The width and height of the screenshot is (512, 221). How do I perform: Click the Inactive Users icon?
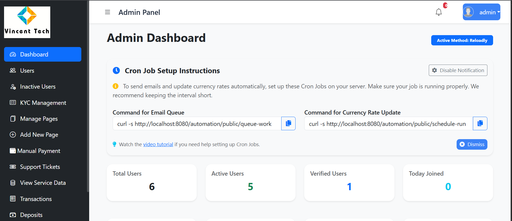[x=13, y=87]
